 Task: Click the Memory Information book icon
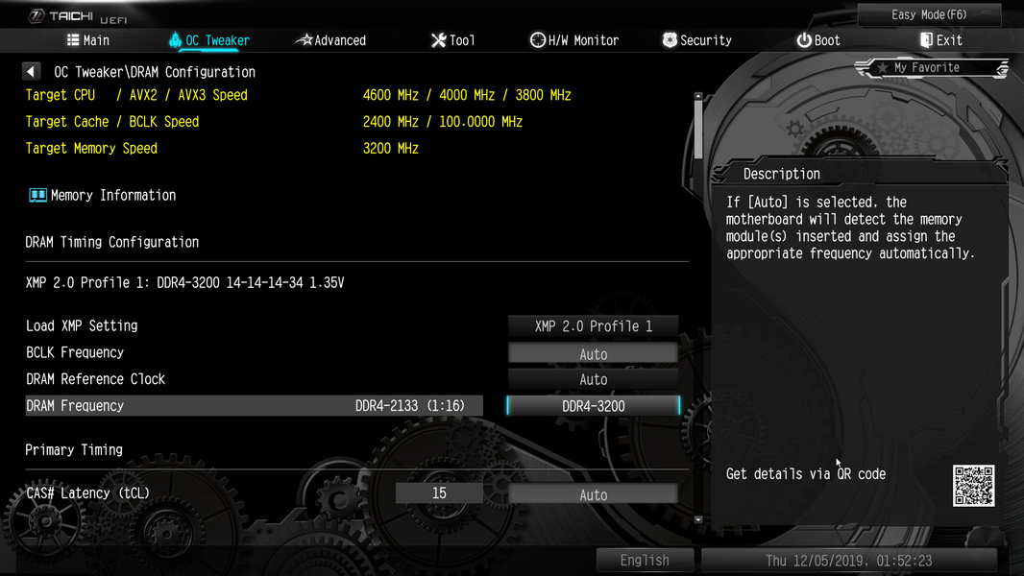tap(37, 195)
